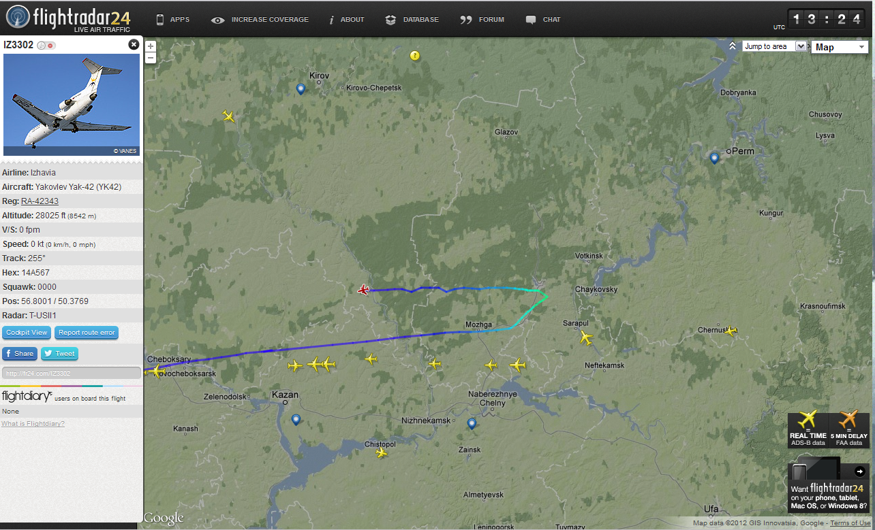Click the Cockpit View button
This screenshot has width=875, height=530.
coord(27,333)
